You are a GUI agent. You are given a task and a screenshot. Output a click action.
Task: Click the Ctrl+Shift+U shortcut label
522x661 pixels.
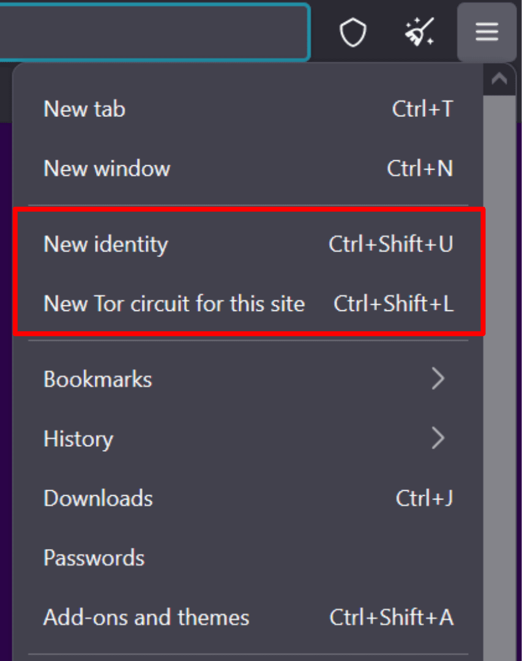click(x=391, y=244)
